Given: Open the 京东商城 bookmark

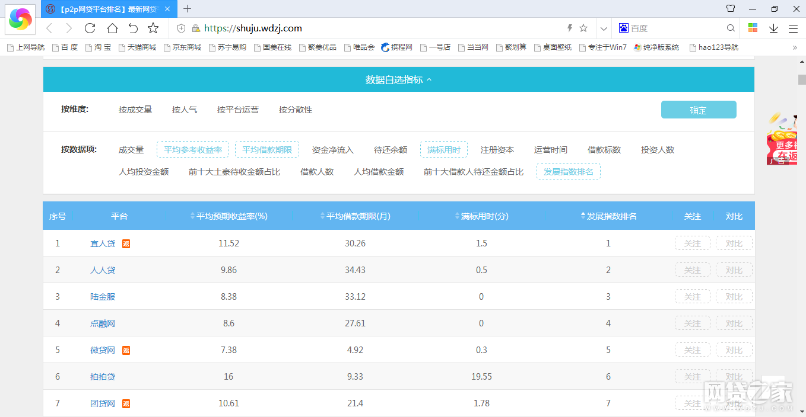Looking at the screenshot, I should point(182,47).
